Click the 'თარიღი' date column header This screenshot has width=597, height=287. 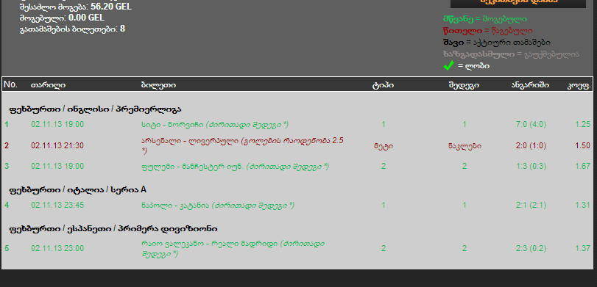(x=48, y=85)
